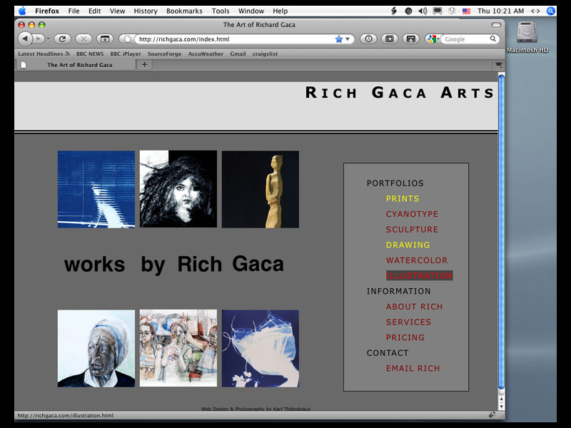Open the Window menu
The height and width of the screenshot is (428, 571).
coord(251,11)
